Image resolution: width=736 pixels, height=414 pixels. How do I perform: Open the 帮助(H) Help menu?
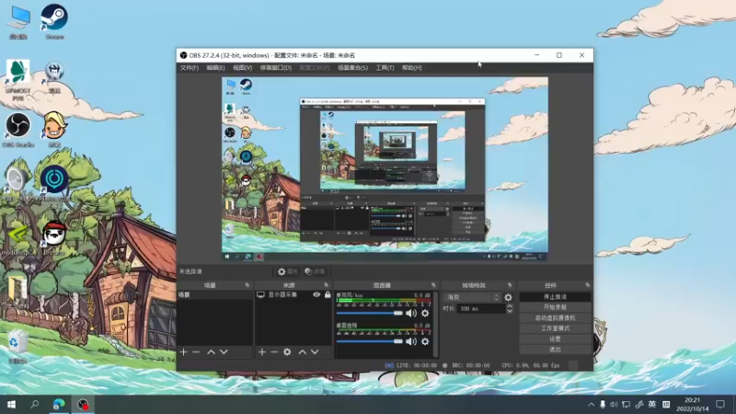411,67
